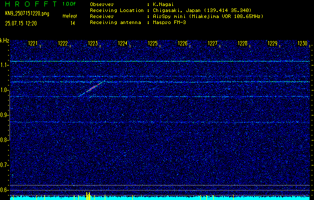Select the file name KN9_2507151220.png
The image size is (314, 200).
(27, 13)
